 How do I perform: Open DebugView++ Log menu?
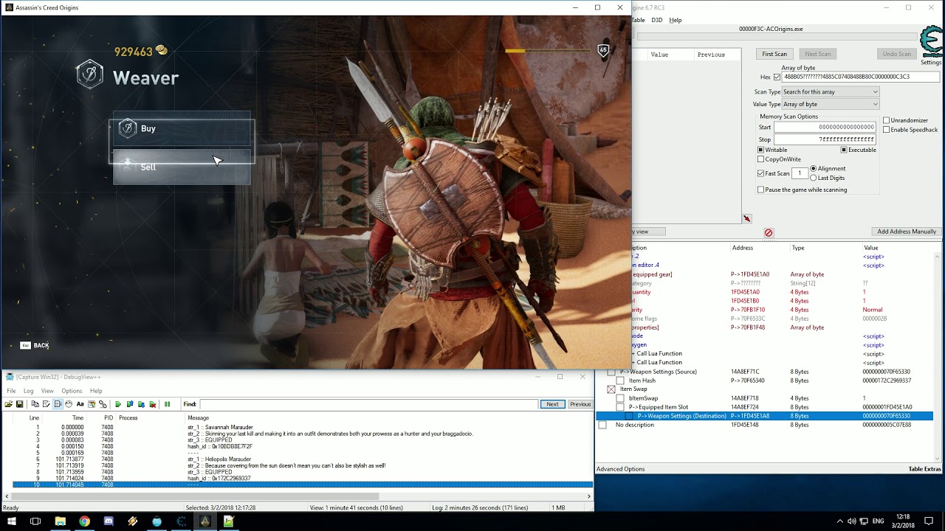[28, 391]
